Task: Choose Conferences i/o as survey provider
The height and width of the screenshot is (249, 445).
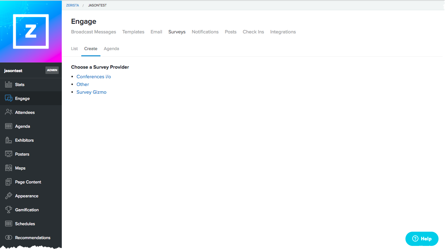Action: pyautogui.click(x=94, y=77)
